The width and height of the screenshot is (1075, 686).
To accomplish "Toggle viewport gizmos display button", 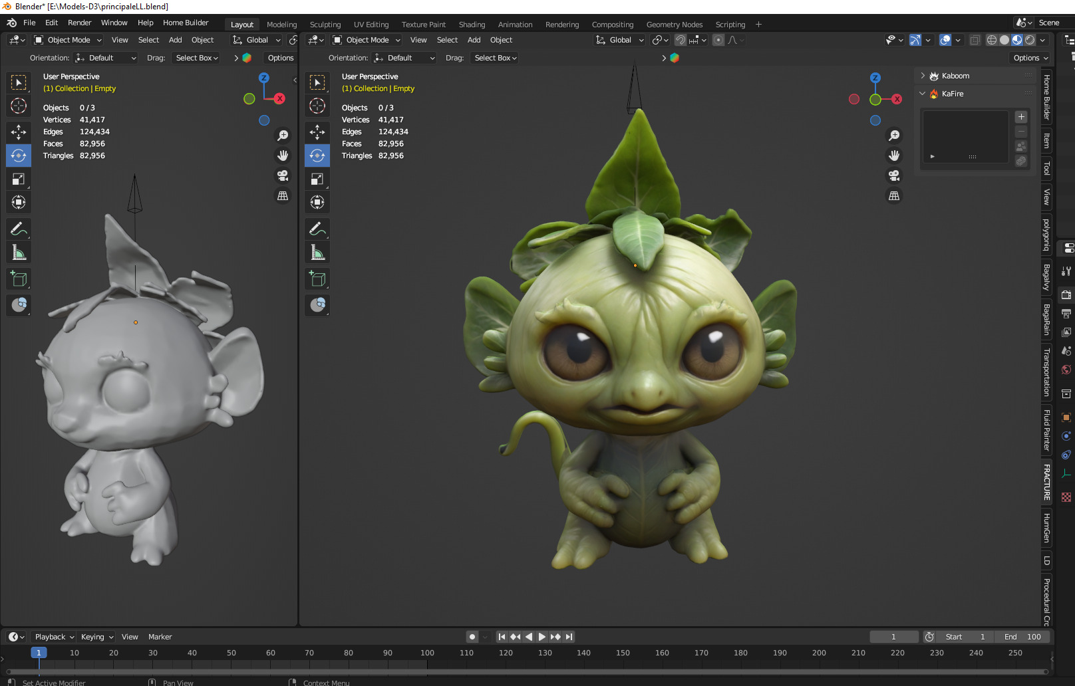I will coord(915,40).
